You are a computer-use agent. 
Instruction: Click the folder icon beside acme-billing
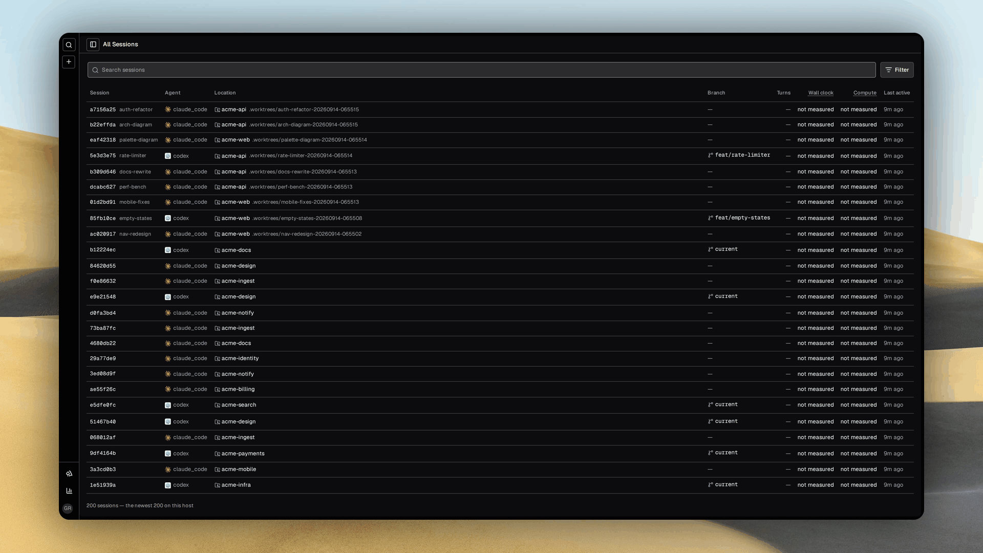[x=217, y=390]
